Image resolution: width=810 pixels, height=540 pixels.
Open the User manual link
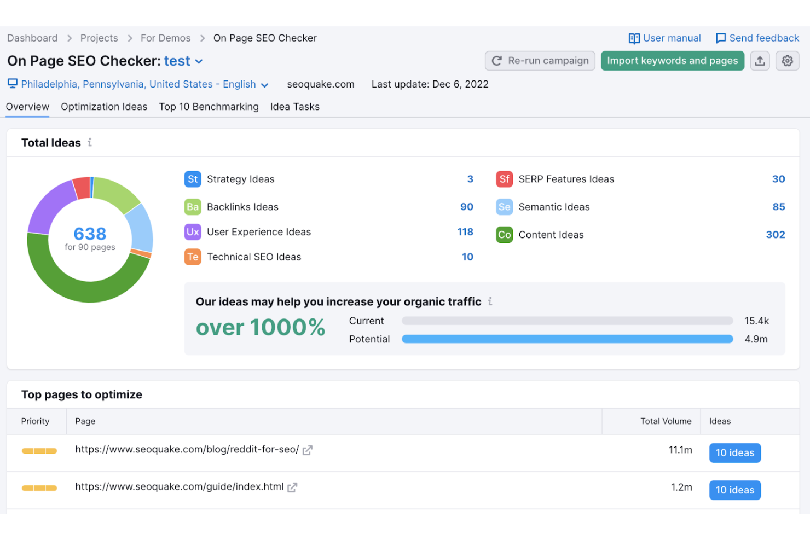[672, 38]
